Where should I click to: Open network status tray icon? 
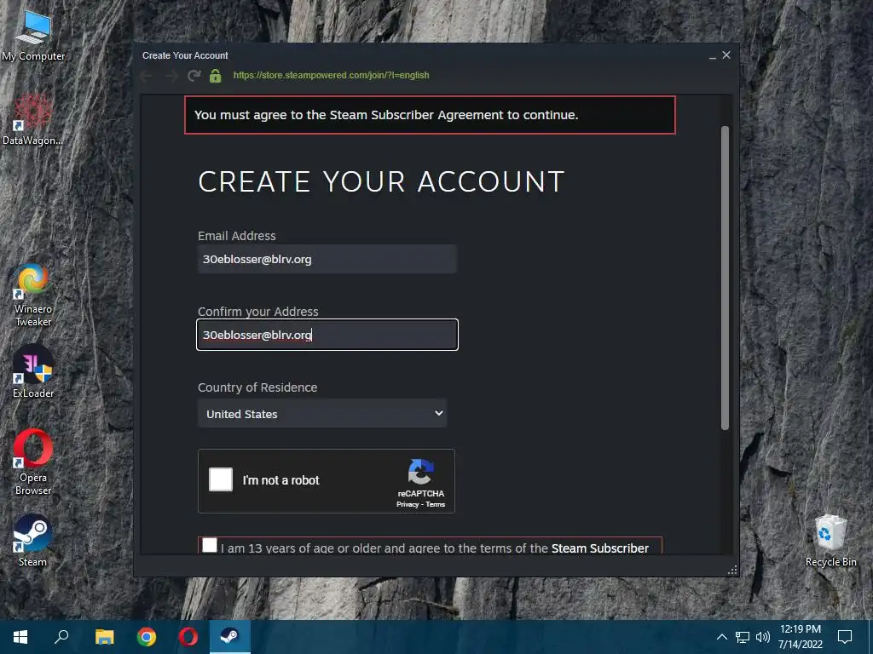[743, 637]
